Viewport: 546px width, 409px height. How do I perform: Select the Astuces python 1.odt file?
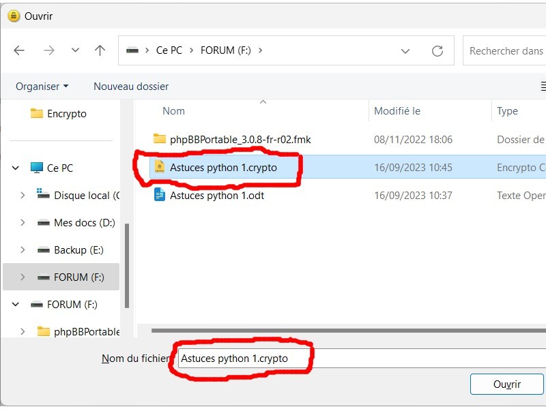pyautogui.click(x=216, y=196)
